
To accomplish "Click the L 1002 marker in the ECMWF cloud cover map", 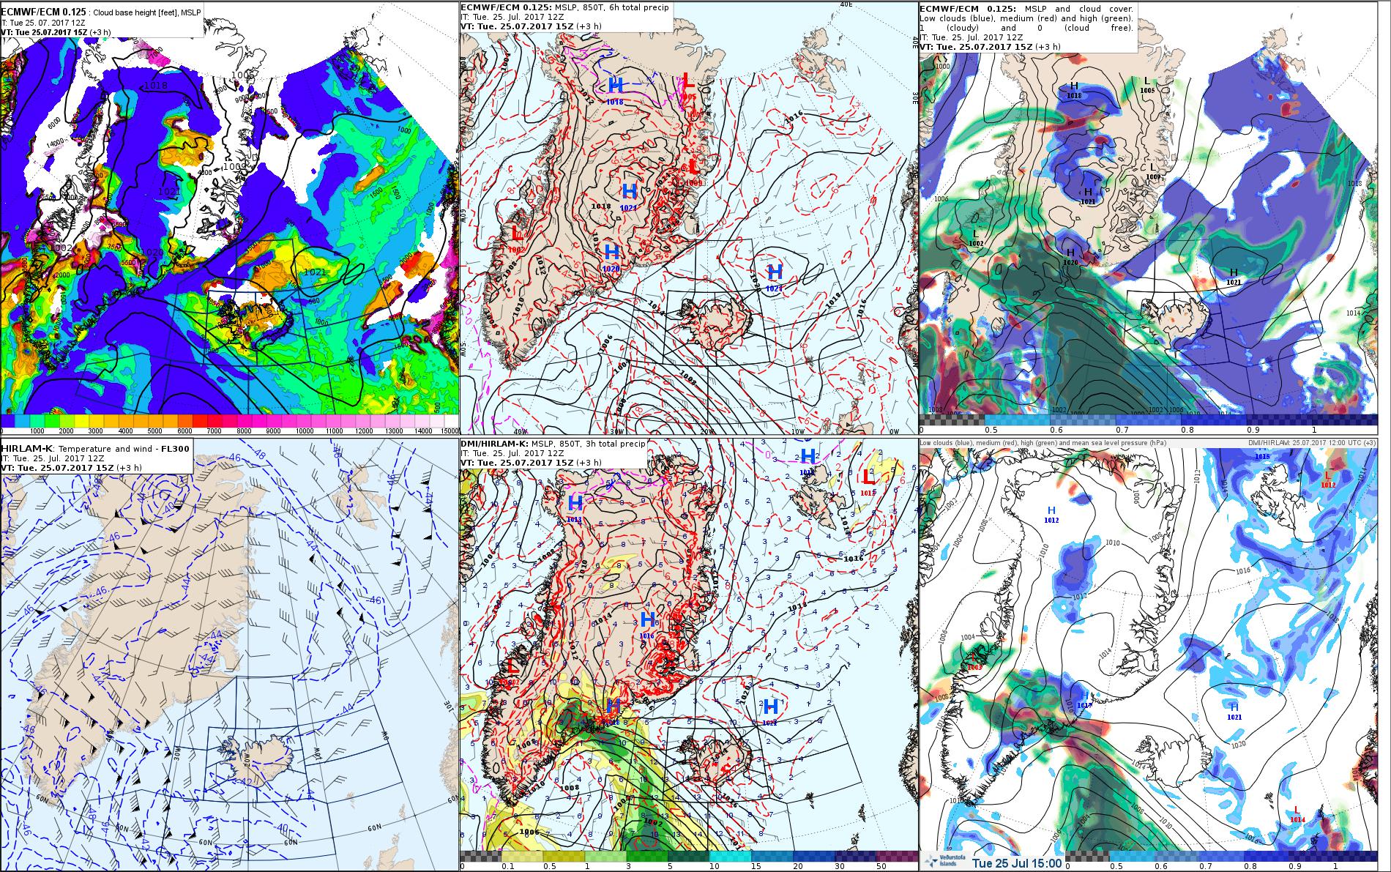I will pos(975,238).
